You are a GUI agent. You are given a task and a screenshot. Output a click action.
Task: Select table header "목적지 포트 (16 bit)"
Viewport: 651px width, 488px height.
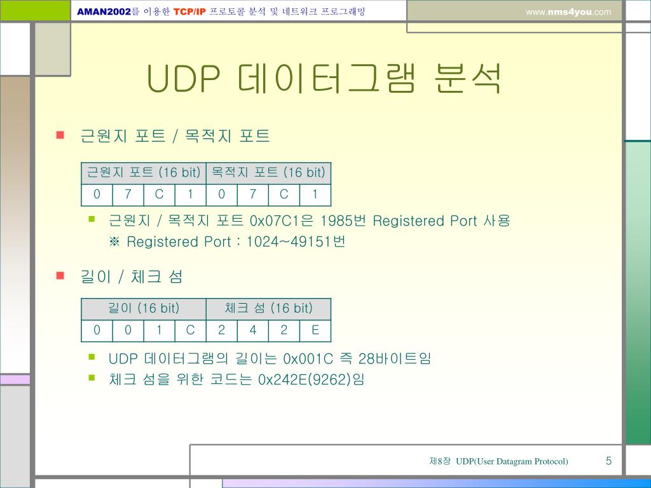pyautogui.click(x=269, y=172)
